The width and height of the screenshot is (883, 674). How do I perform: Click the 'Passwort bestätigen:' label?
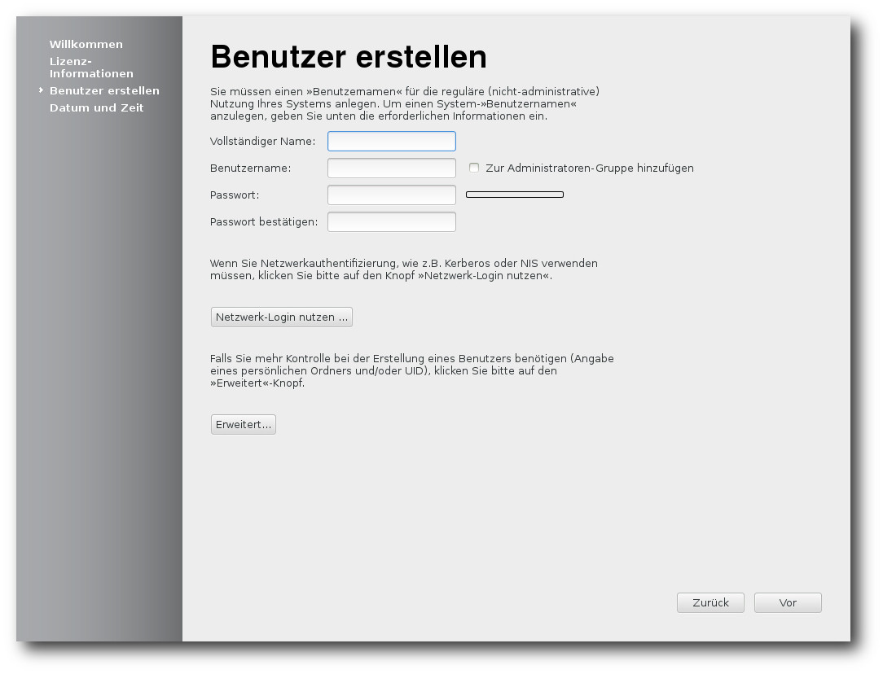pos(264,221)
